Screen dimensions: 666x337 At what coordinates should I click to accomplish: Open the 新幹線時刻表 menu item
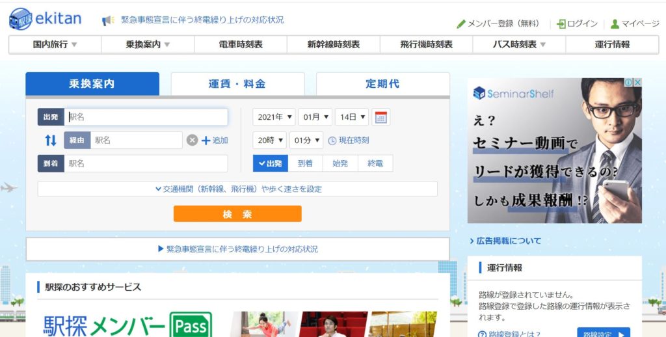[x=333, y=45]
